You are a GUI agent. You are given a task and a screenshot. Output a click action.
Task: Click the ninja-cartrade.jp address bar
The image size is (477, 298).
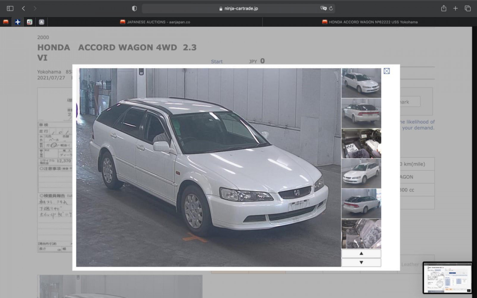point(238,8)
